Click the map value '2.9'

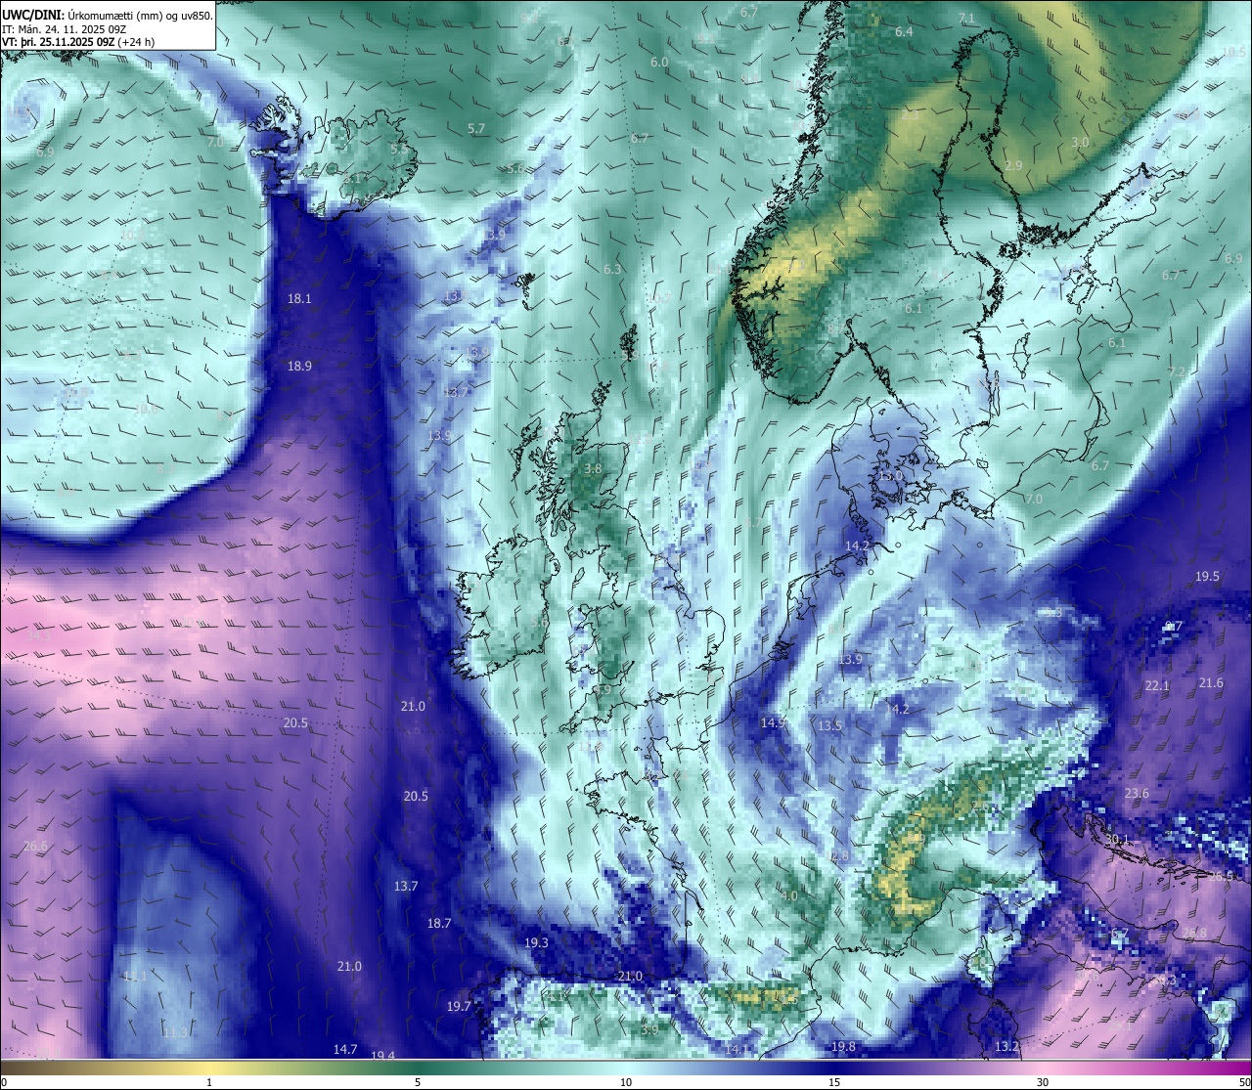tap(1014, 165)
